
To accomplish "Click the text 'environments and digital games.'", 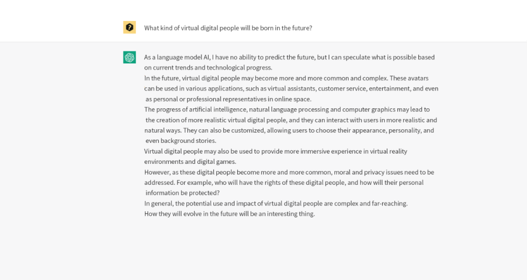I will (190, 162).
